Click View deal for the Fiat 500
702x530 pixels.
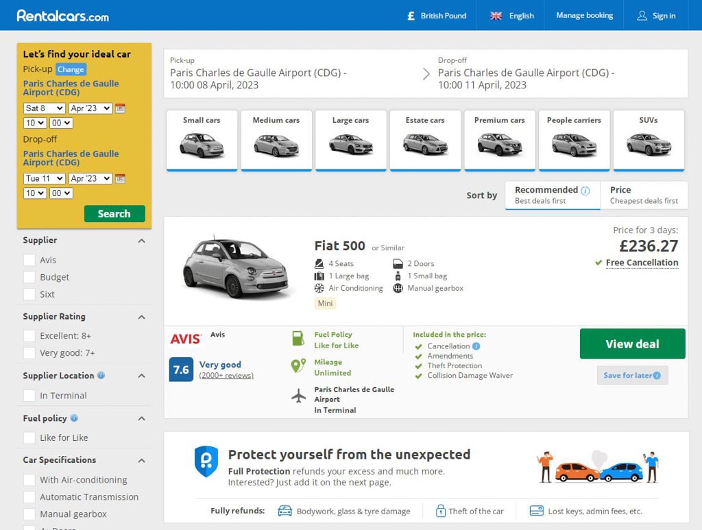tap(632, 344)
